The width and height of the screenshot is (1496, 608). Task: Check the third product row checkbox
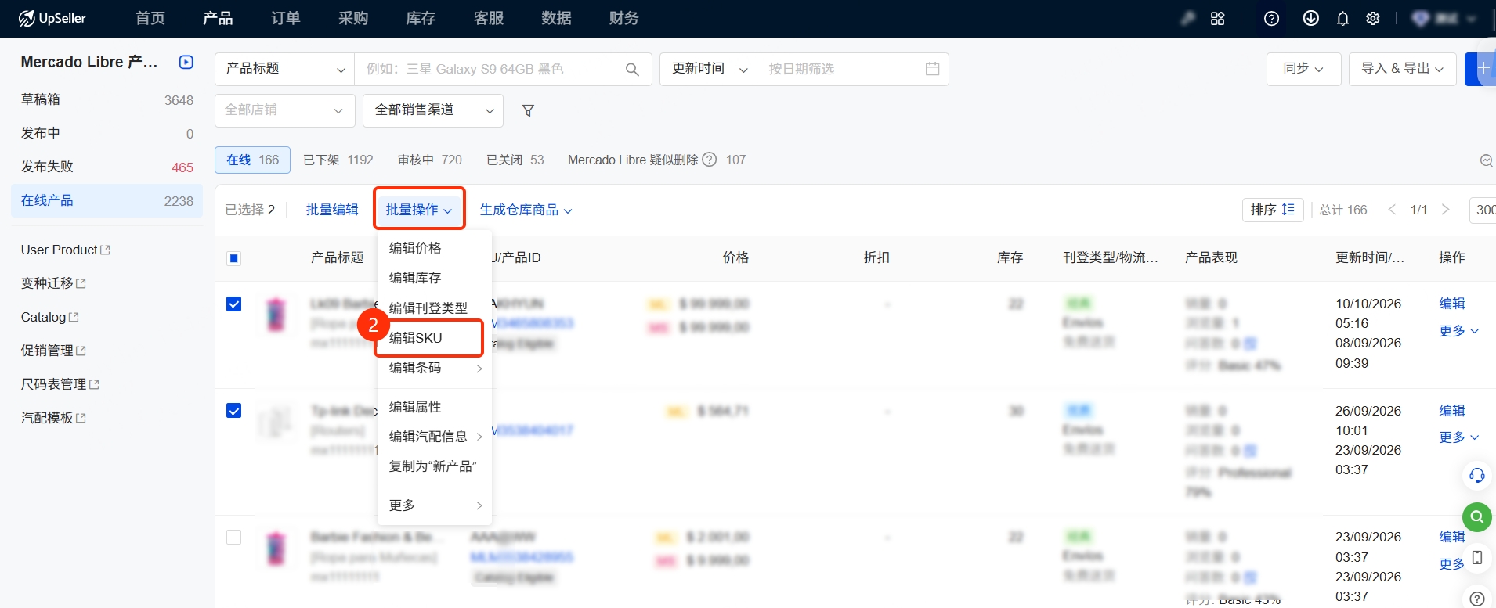pos(233,538)
